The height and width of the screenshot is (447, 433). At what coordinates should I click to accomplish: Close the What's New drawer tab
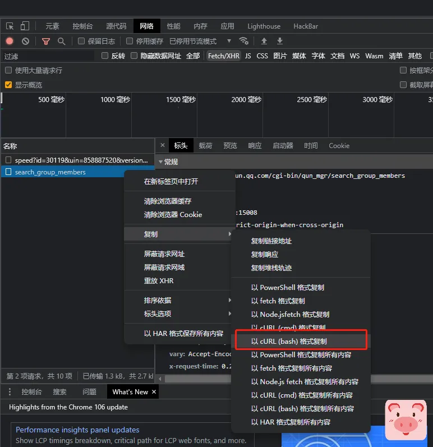[x=154, y=391]
